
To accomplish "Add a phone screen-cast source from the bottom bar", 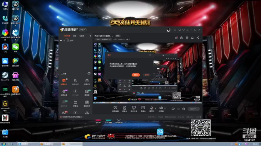I will [134, 109].
